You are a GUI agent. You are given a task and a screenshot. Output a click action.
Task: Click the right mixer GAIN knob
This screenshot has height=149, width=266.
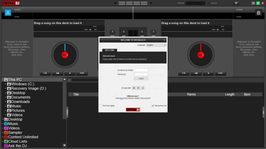coord(142,32)
